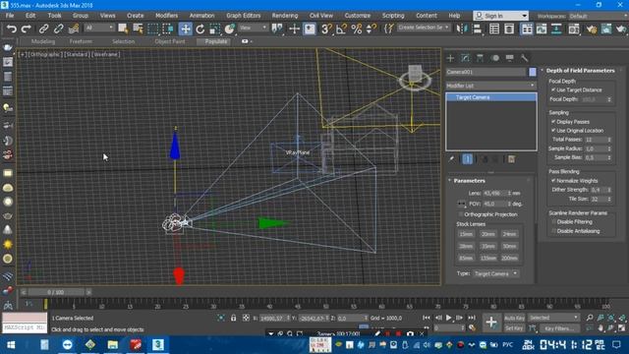Open the Rendering menu
This screenshot has height=354, width=629.
[x=285, y=16]
